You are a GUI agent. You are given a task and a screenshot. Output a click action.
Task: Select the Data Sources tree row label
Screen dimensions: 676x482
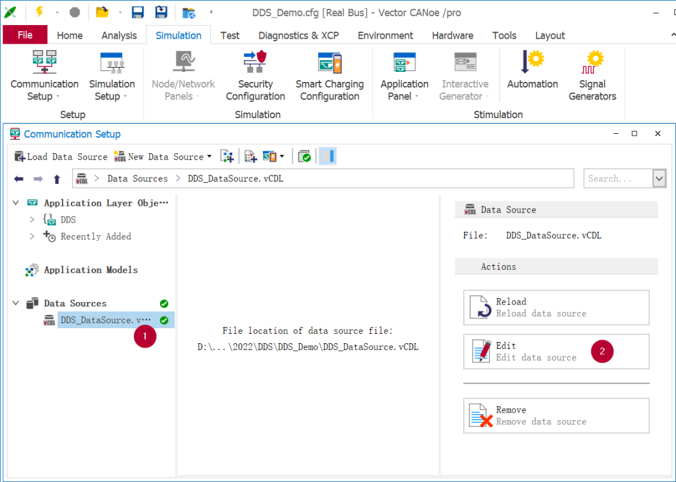pyautogui.click(x=75, y=303)
